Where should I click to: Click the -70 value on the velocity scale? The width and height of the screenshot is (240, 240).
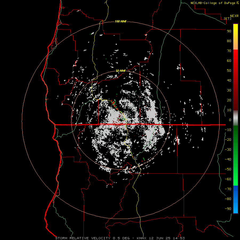point(228,189)
